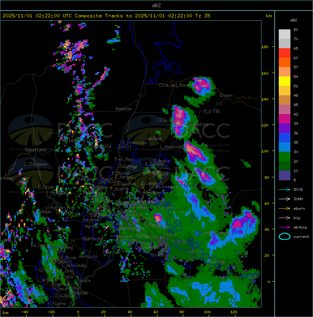Click the '30HM' legend label
This screenshot has height=317, width=313.
[x=298, y=199]
